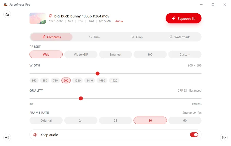Screen dimensions: 231x146
Task: Click the Home icon in the sidebar
Action: [x=7, y=14]
